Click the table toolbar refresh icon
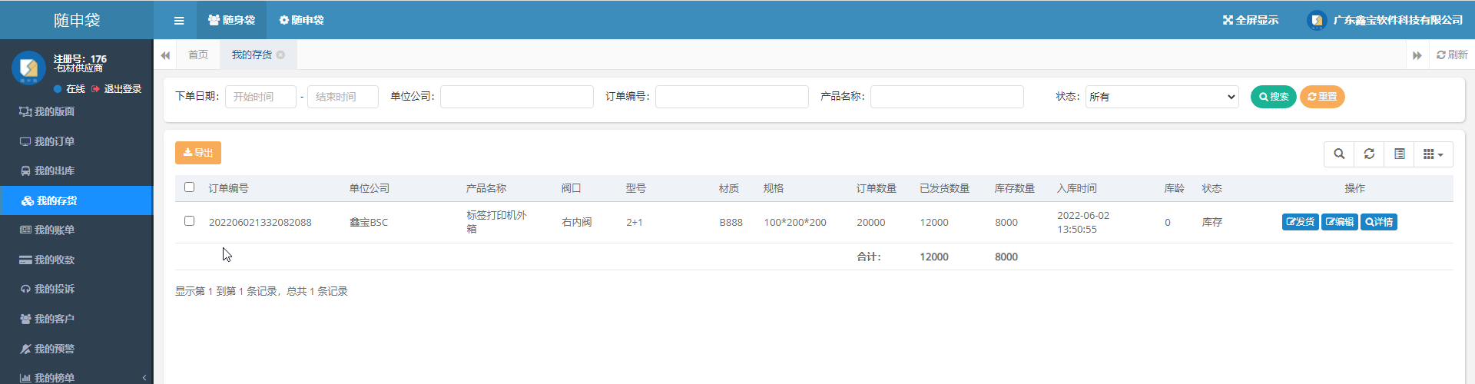1475x384 pixels. coord(1369,154)
